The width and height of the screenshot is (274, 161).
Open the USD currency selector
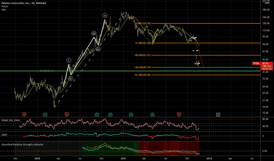click(267, 3)
